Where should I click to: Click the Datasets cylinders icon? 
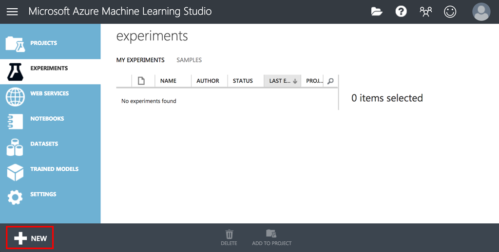15,147
